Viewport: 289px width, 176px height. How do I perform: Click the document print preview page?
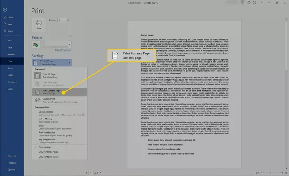(185, 94)
